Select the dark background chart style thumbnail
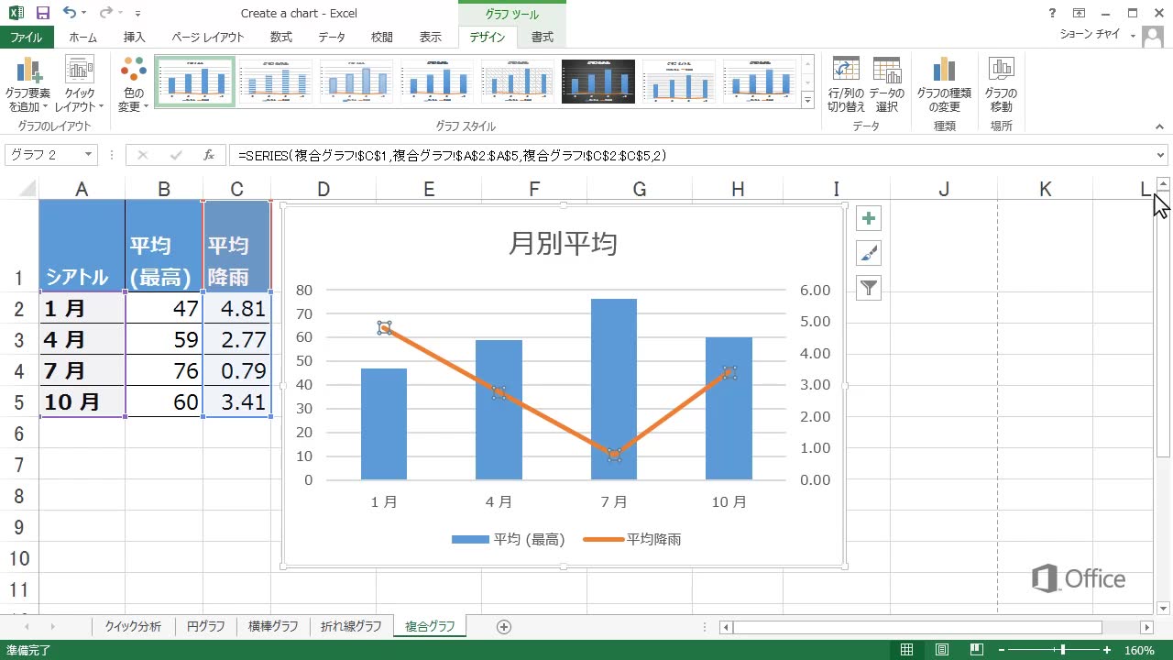 (597, 82)
